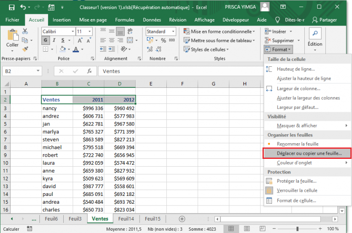This screenshot has width=352, height=233.
Task: Toggle underline S formatting
Action: (63, 40)
